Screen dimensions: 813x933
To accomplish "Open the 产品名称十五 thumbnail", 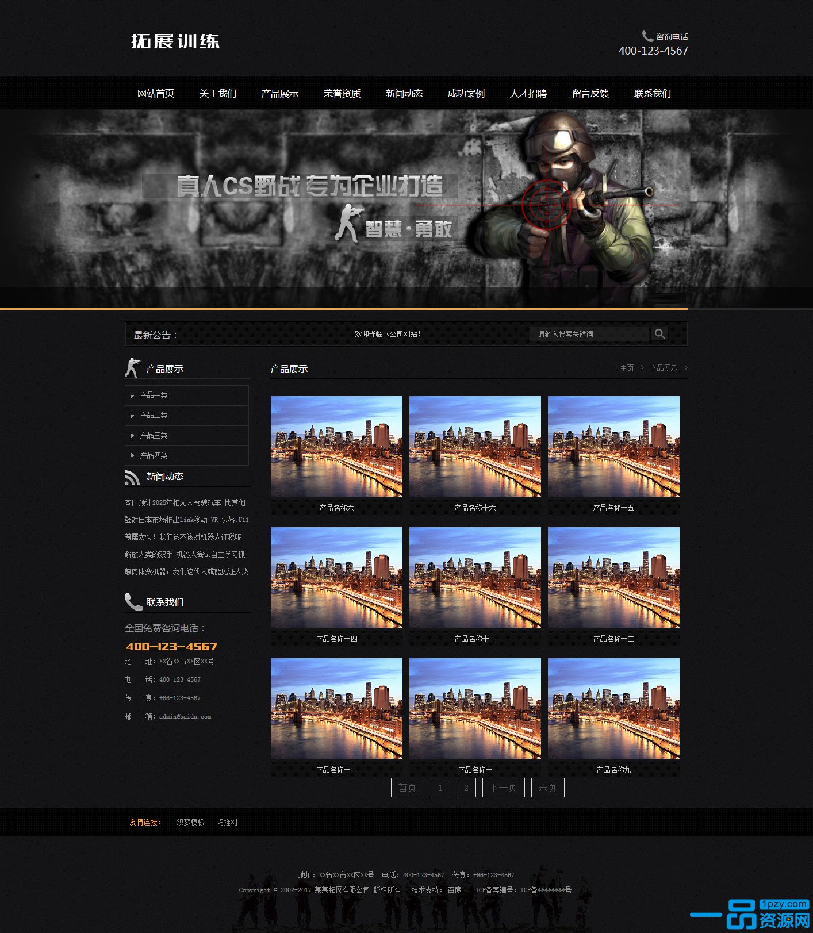I will pyautogui.click(x=613, y=446).
